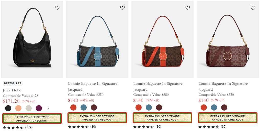
Task: Pick burgundy swatch under fourth Lonnie Baguette
Action: tap(224, 107)
